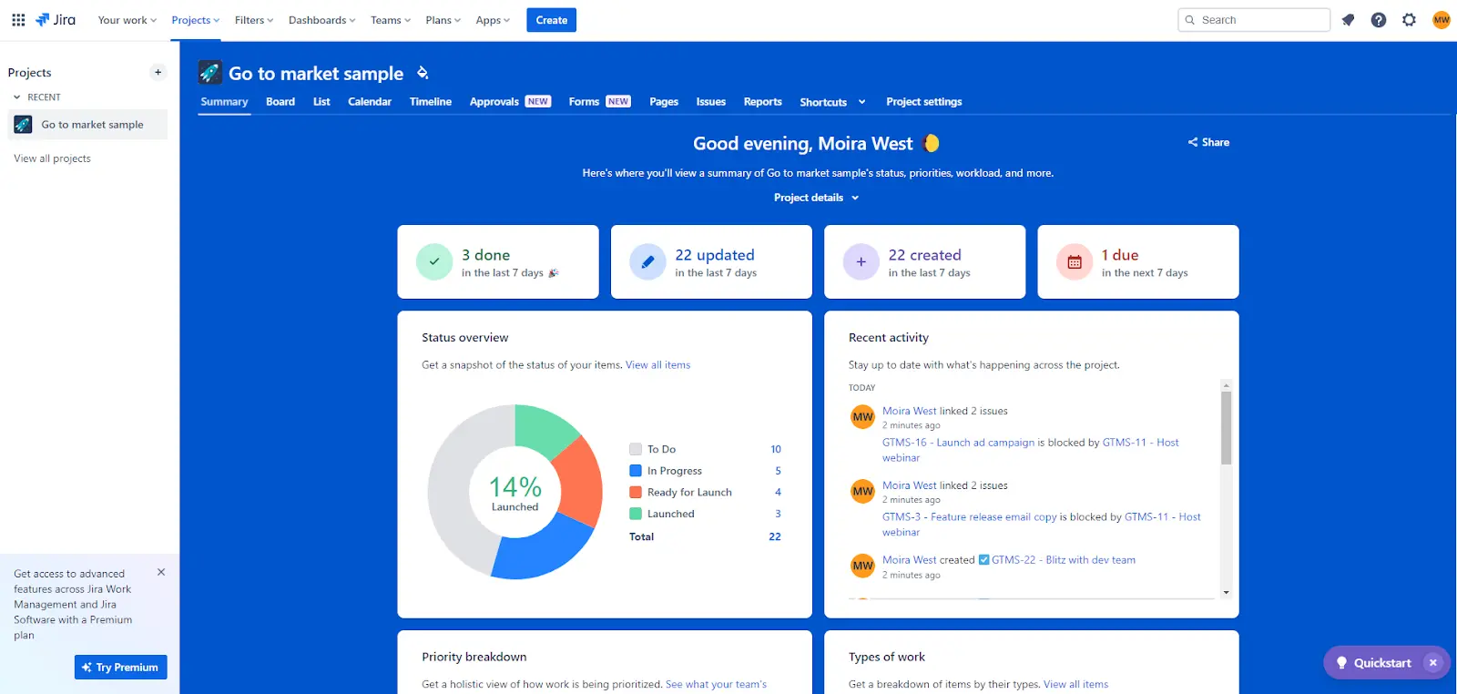Screen dimensions: 1457x694
Task: Expand the Shortcuts dropdown tab
Action: (x=832, y=102)
